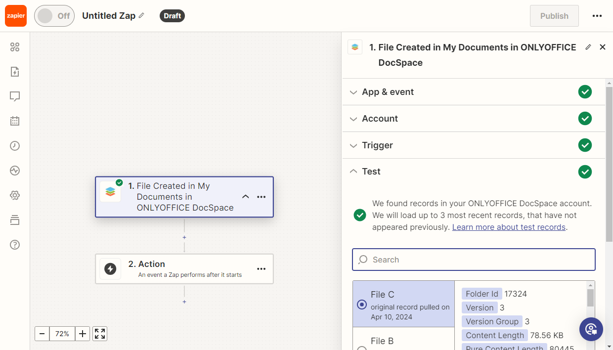Expand the Account section

(380, 119)
